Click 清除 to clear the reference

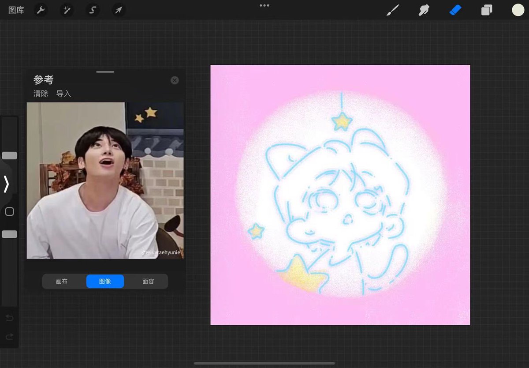pyautogui.click(x=41, y=94)
